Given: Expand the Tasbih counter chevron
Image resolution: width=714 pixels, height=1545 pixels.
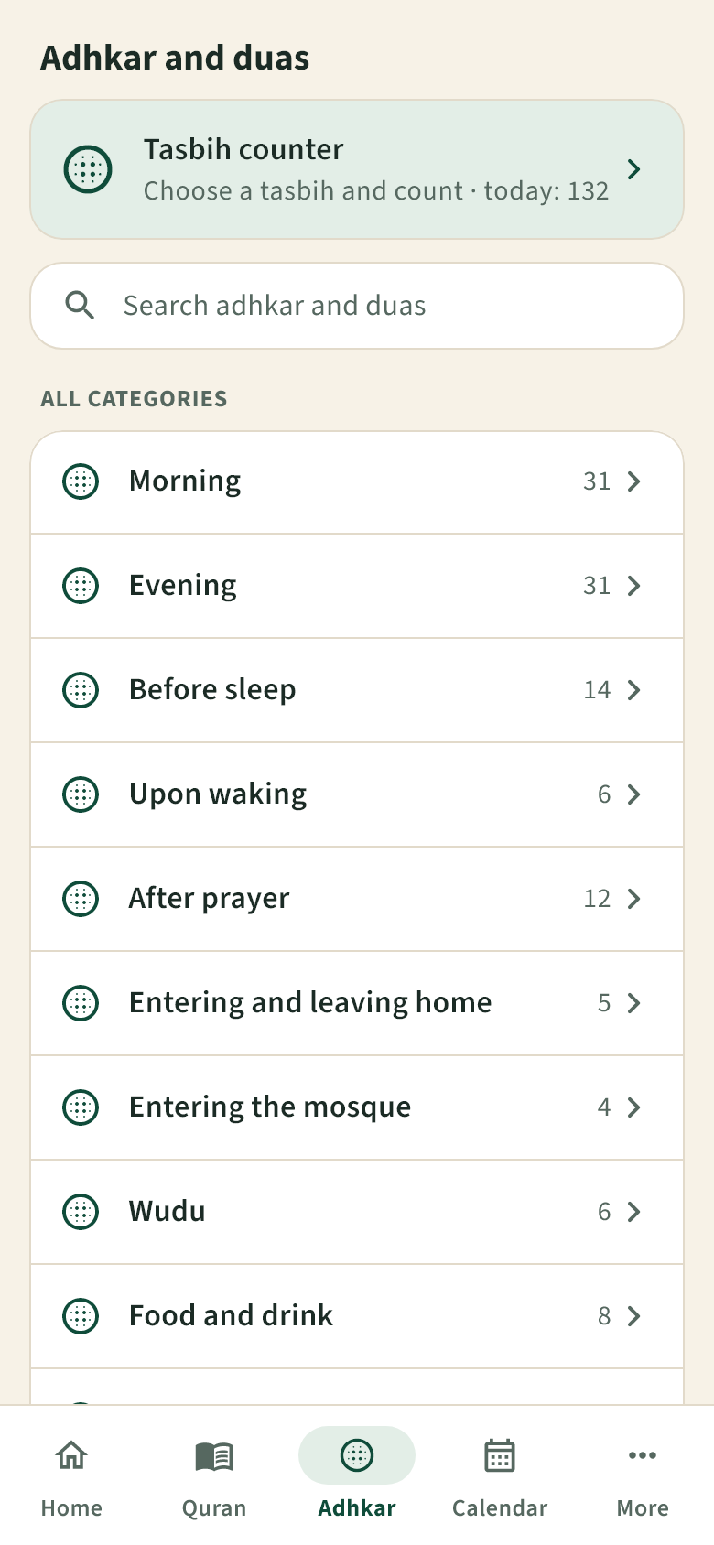Looking at the screenshot, I should pyautogui.click(x=633, y=169).
